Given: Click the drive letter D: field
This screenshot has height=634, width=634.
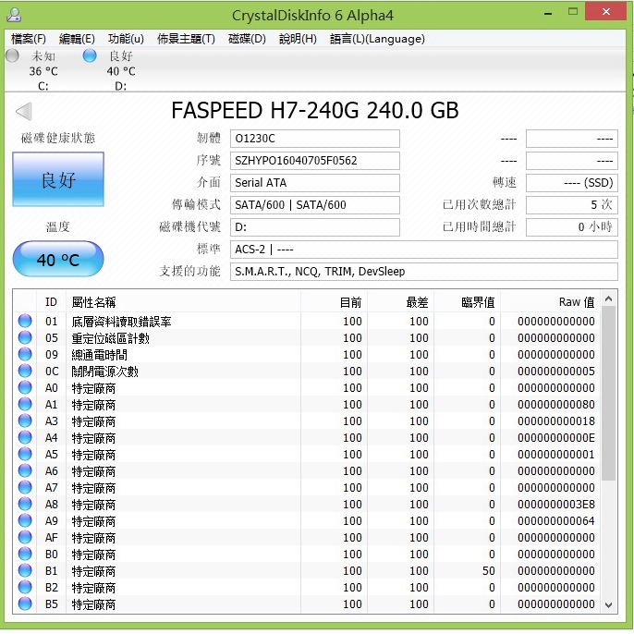Looking at the screenshot, I should pos(315,227).
